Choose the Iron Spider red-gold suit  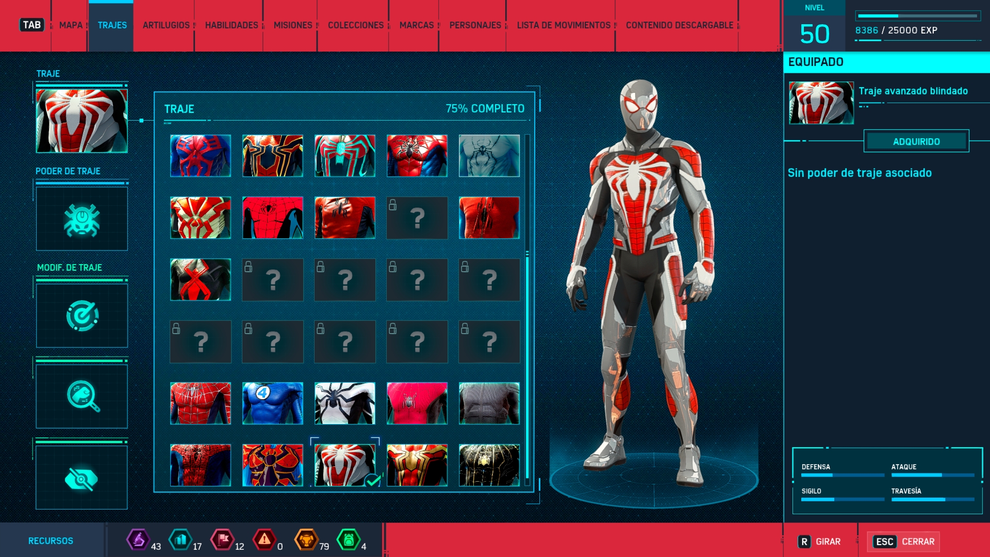pos(272,156)
